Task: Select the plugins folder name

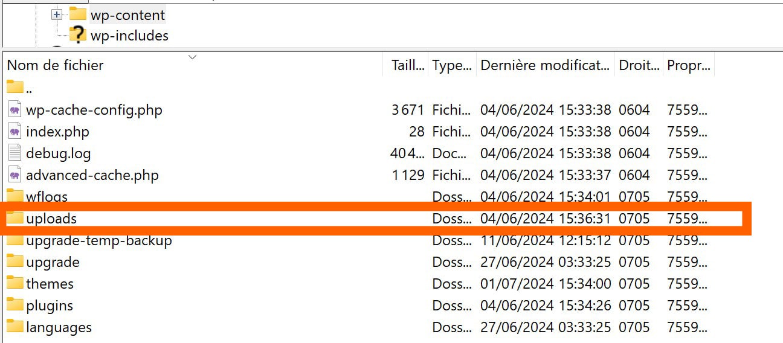Action: pos(49,306)
